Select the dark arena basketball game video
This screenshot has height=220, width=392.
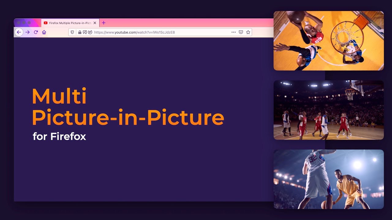[x=329, y=110]
